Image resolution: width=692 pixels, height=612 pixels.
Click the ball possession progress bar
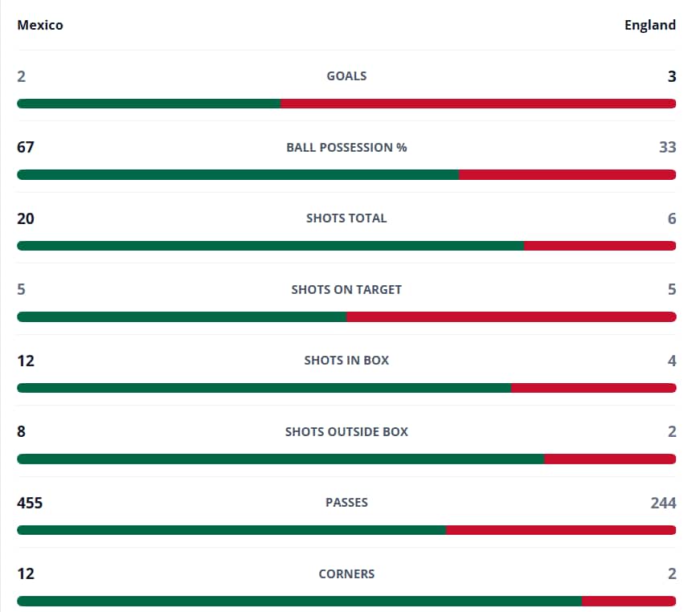coord(346,174)
